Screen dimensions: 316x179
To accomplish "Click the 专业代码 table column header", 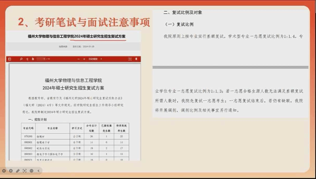I will [27, 128].
